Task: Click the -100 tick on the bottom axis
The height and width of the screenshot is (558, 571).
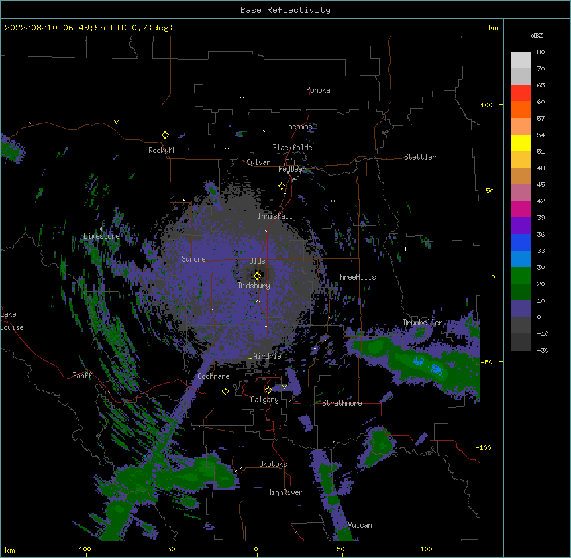Action: pyautogui.click(x=83, y=549)
